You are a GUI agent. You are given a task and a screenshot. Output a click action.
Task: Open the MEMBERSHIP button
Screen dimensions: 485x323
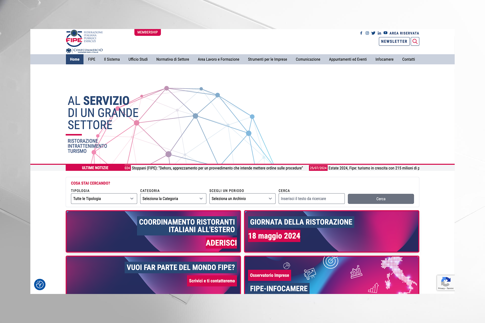click(148, 32)
